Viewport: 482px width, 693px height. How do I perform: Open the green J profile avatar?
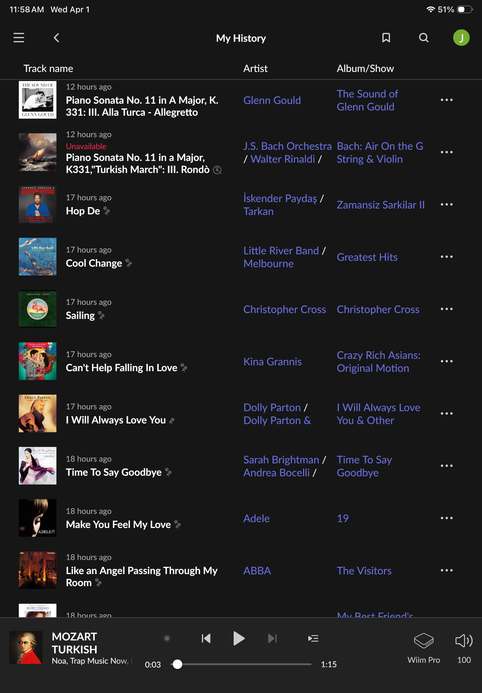pos(461,38)
